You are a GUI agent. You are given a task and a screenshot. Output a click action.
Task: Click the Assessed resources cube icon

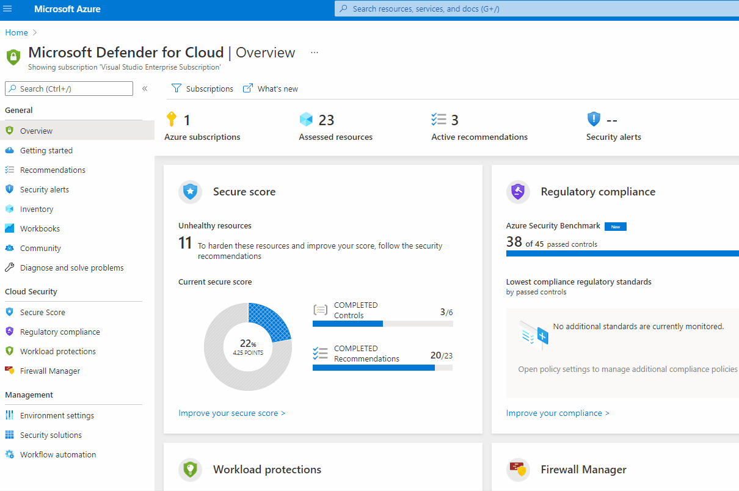pyautogui.click(x=306, y=119)
